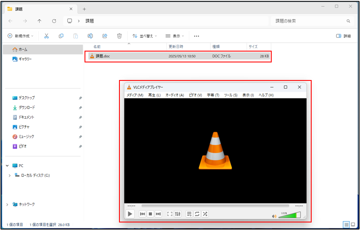This screenshot has height=230, width=360.
Task: Open the 新規作成 dropdown
Action: coord(21,36)
